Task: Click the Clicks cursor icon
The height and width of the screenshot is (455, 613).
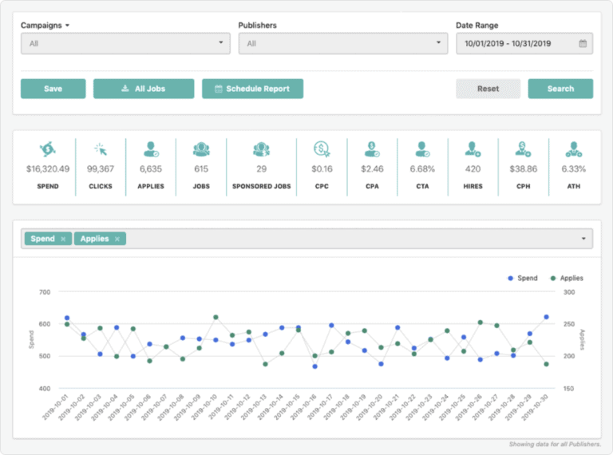Action: click(x=101, y=148)
